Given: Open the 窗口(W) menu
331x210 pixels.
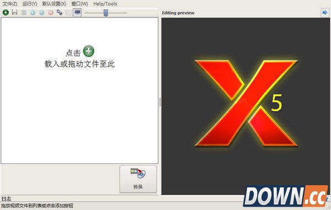Looking at the screenshot, I should tap(79, 4).
